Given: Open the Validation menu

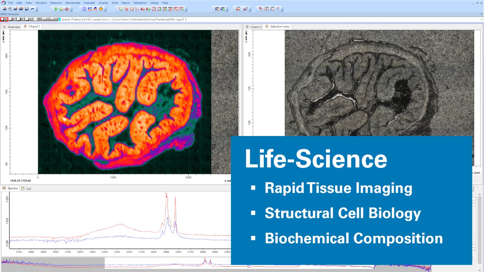Looking at the screenshot, I should pos(140,3).
